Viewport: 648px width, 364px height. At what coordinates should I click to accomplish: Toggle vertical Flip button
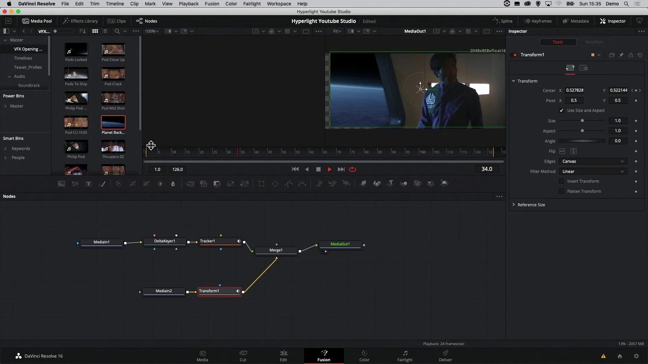click(x=574, y=151)
